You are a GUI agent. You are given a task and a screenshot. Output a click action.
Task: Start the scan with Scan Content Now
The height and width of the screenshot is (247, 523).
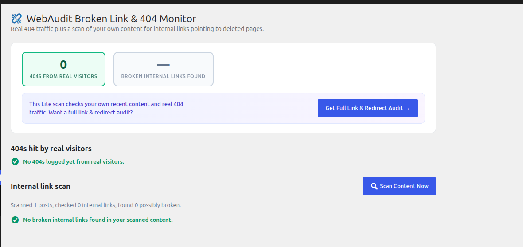(x=399, y=186)
